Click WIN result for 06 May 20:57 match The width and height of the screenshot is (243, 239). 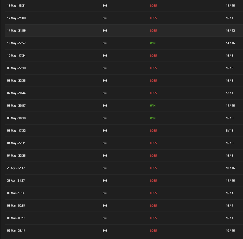tap(153, 106)
